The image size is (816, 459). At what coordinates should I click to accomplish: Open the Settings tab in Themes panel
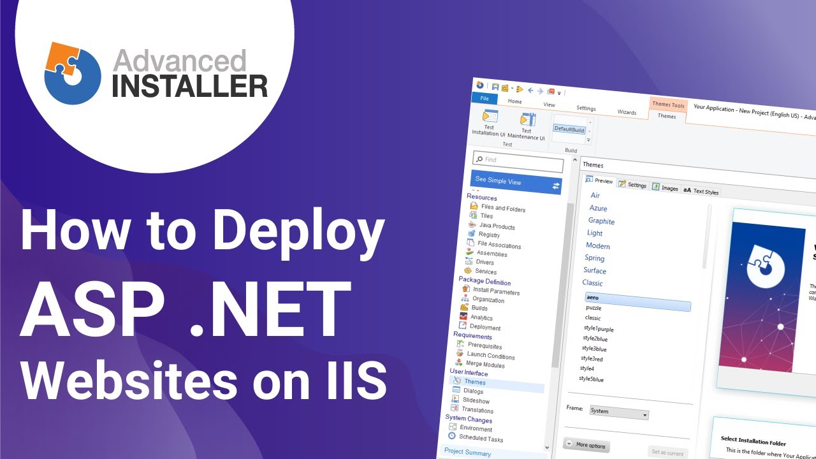[x=632, y=185]
